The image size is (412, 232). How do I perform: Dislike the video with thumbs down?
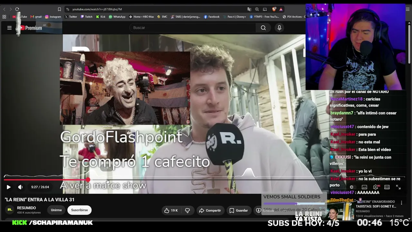coord(187,210)
